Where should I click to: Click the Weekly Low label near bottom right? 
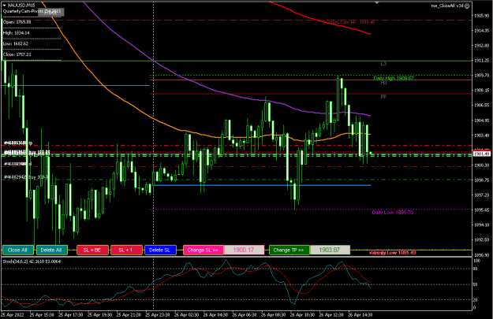pyautogui.click(x=393, y=253)
